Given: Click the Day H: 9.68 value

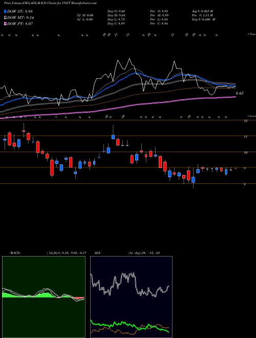Looking at the screenshot, I should click(116, 15).
